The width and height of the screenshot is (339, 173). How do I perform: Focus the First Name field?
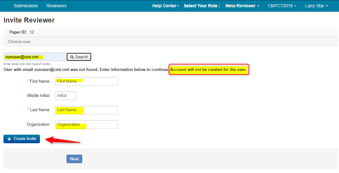coord(86,81)
